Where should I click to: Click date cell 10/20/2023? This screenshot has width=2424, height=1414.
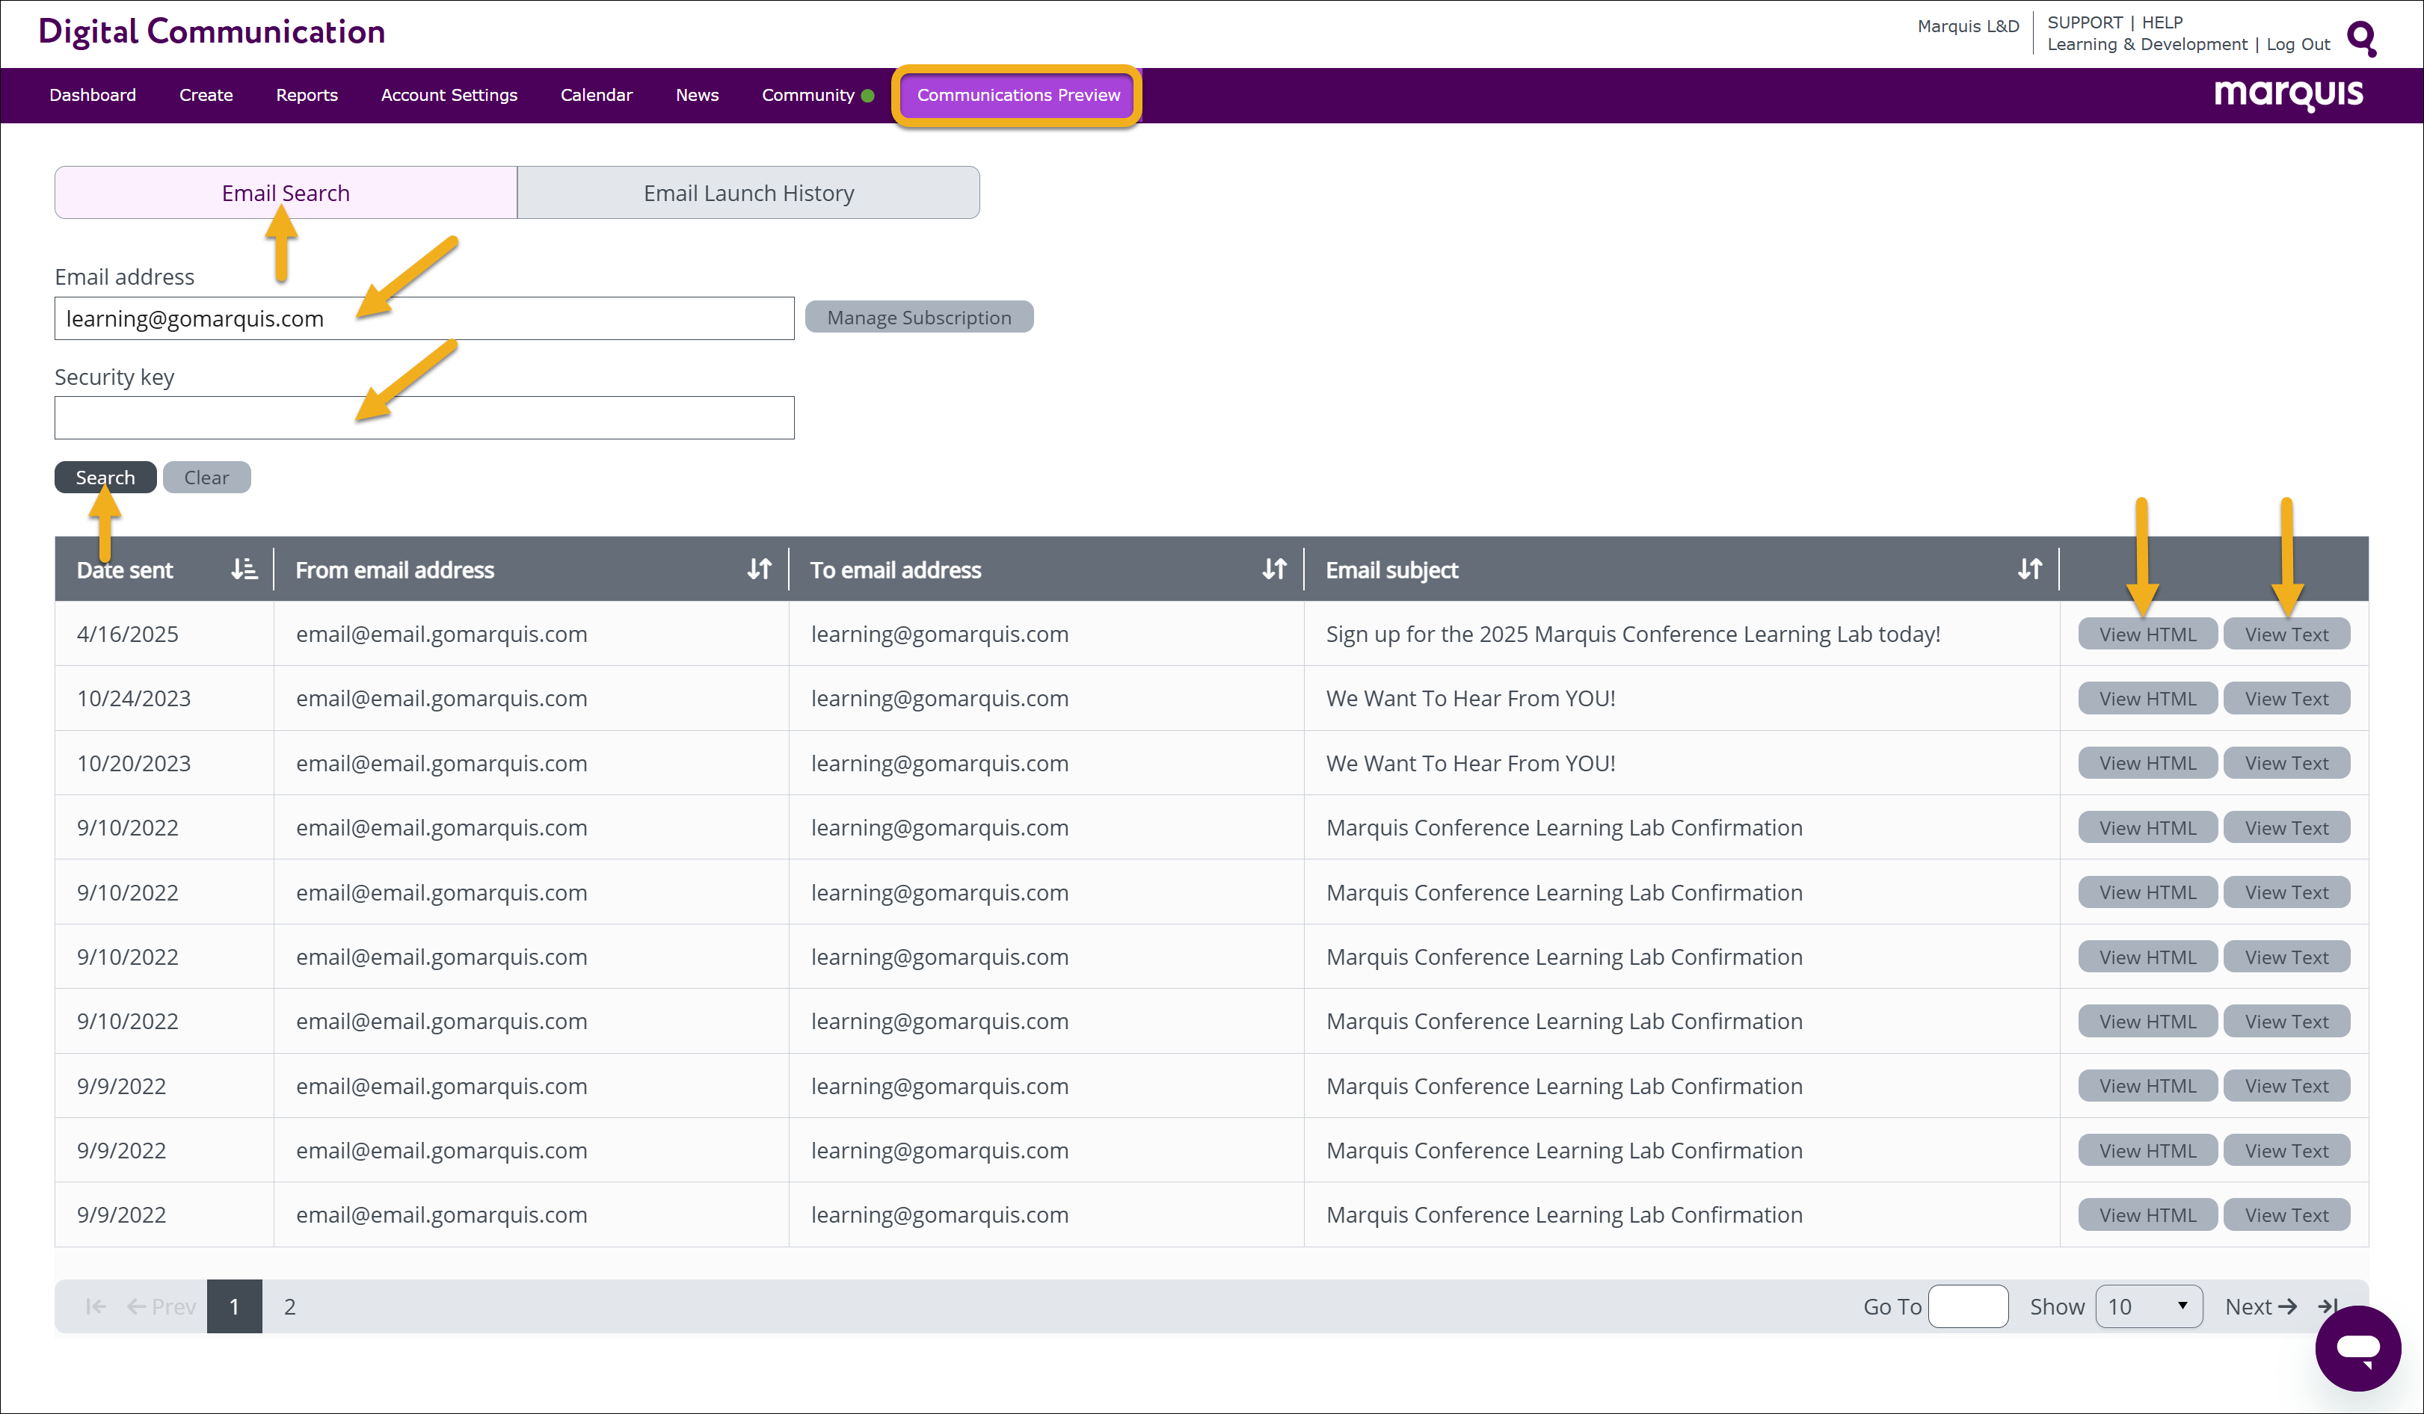pos(134,762)
